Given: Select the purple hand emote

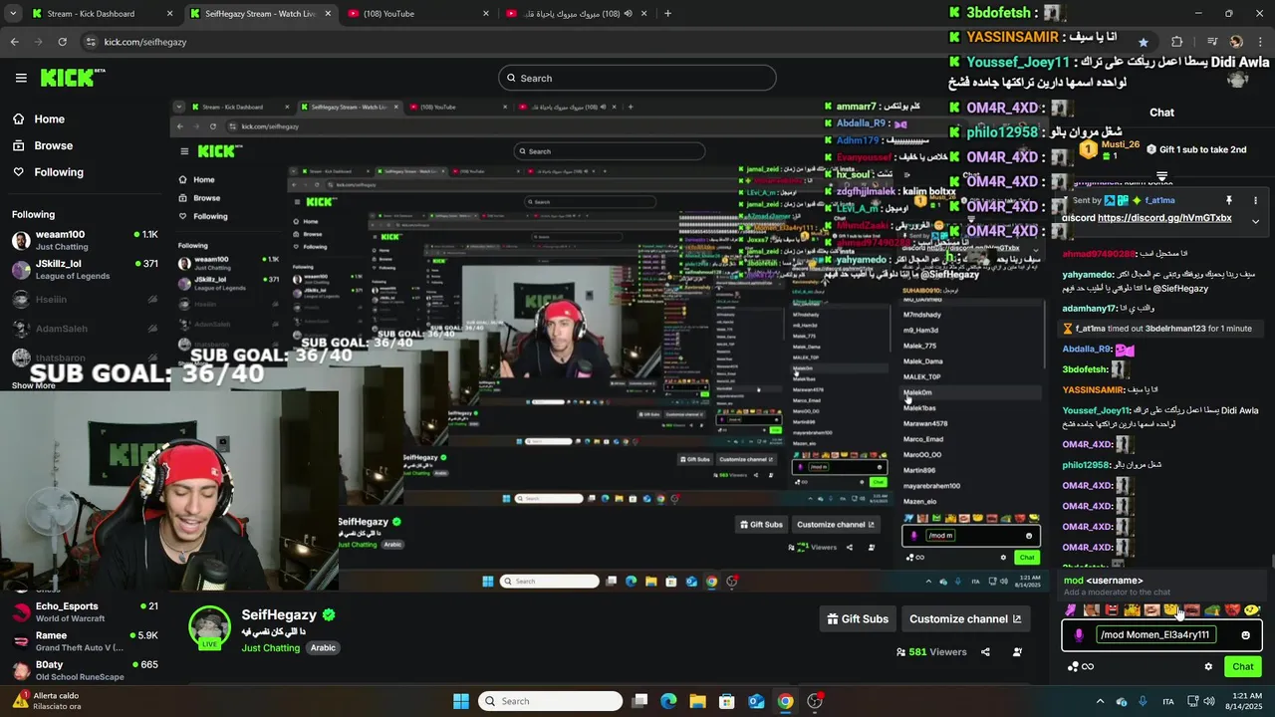Looking at the screenshot, I should (1071, 610).
